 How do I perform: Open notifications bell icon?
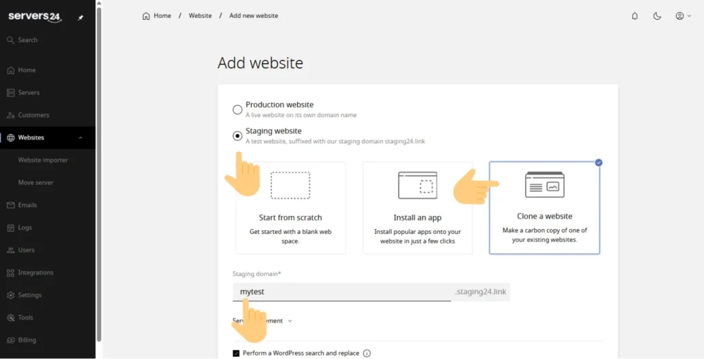pos(635,17)
